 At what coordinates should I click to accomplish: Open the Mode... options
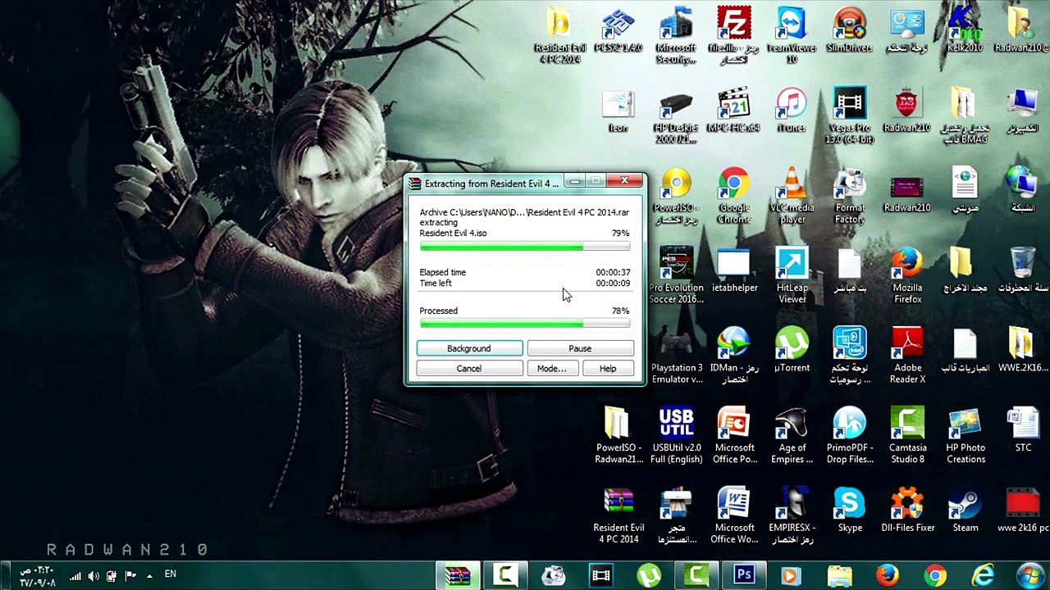[551, 369]
